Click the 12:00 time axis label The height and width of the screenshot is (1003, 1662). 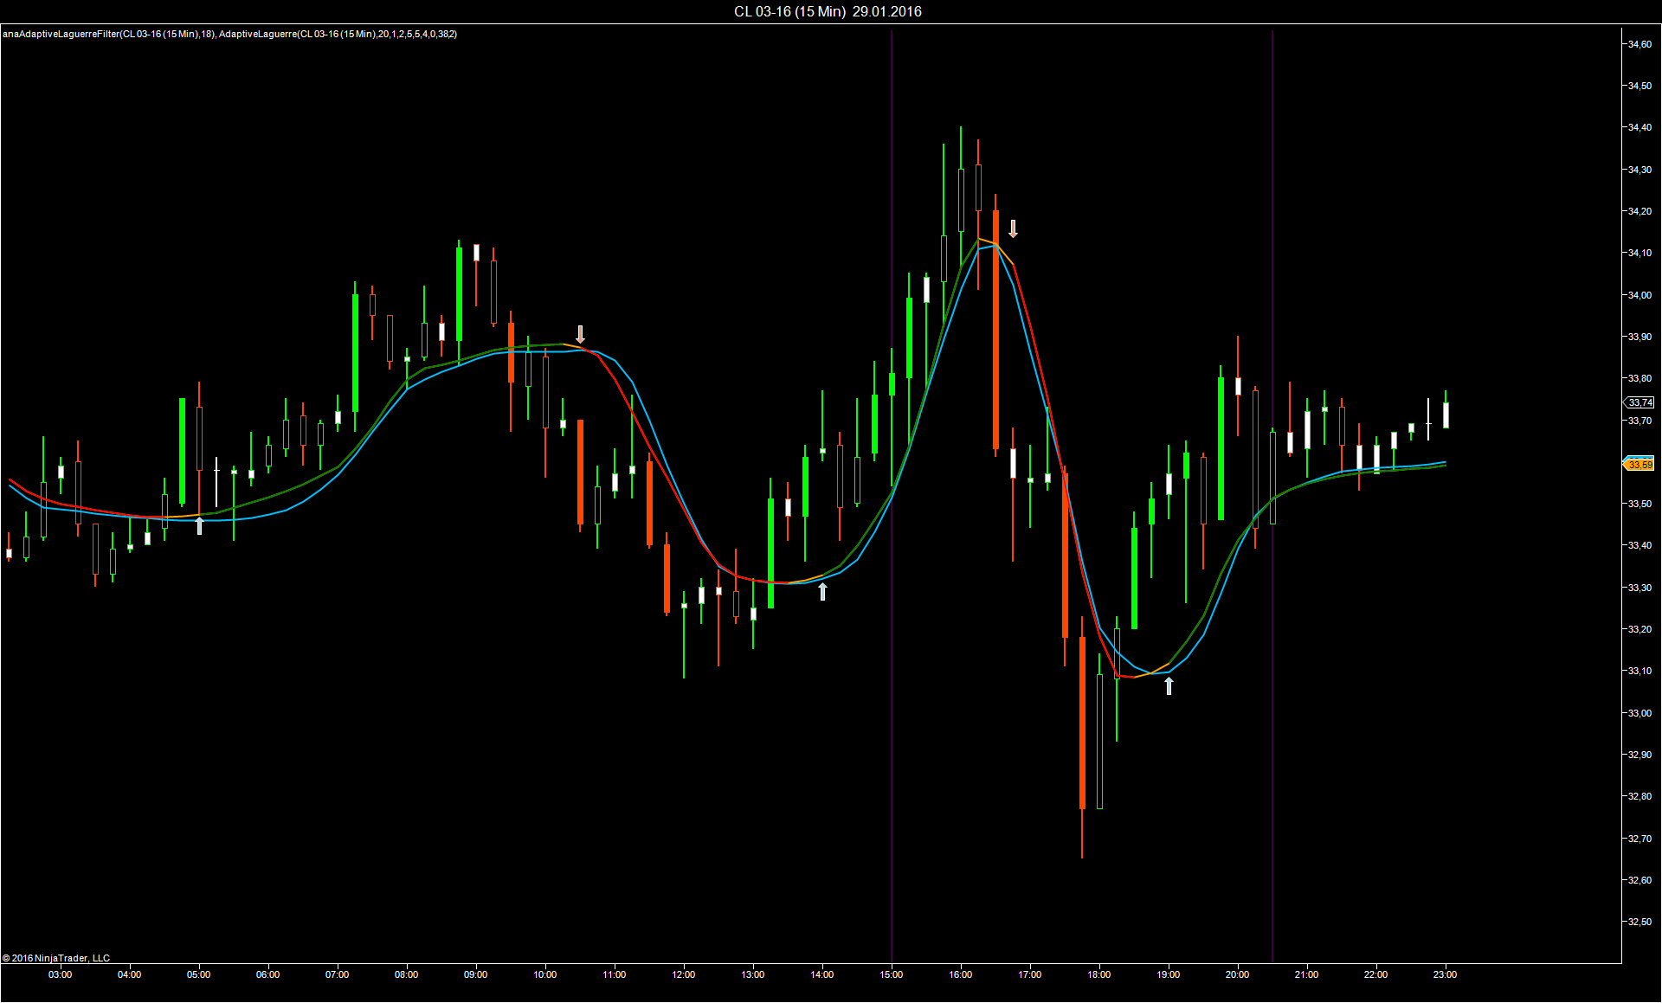pyautogui.click(x=684, y=974)
